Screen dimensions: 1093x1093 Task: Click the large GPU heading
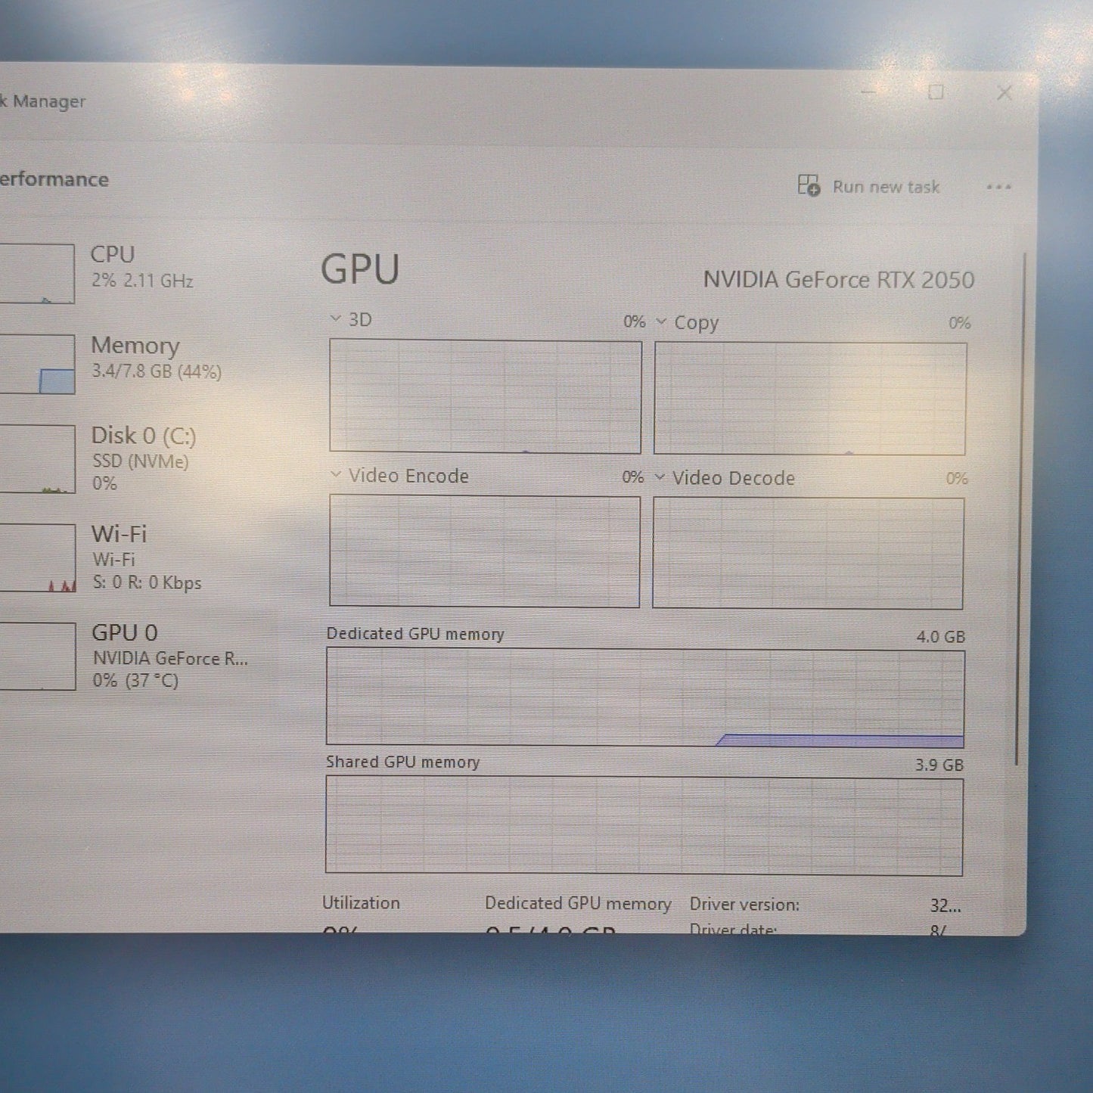click(360, 269)
